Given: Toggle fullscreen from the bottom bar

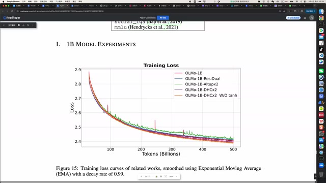Looking at the screenshot, I should (x=166, y=176).
